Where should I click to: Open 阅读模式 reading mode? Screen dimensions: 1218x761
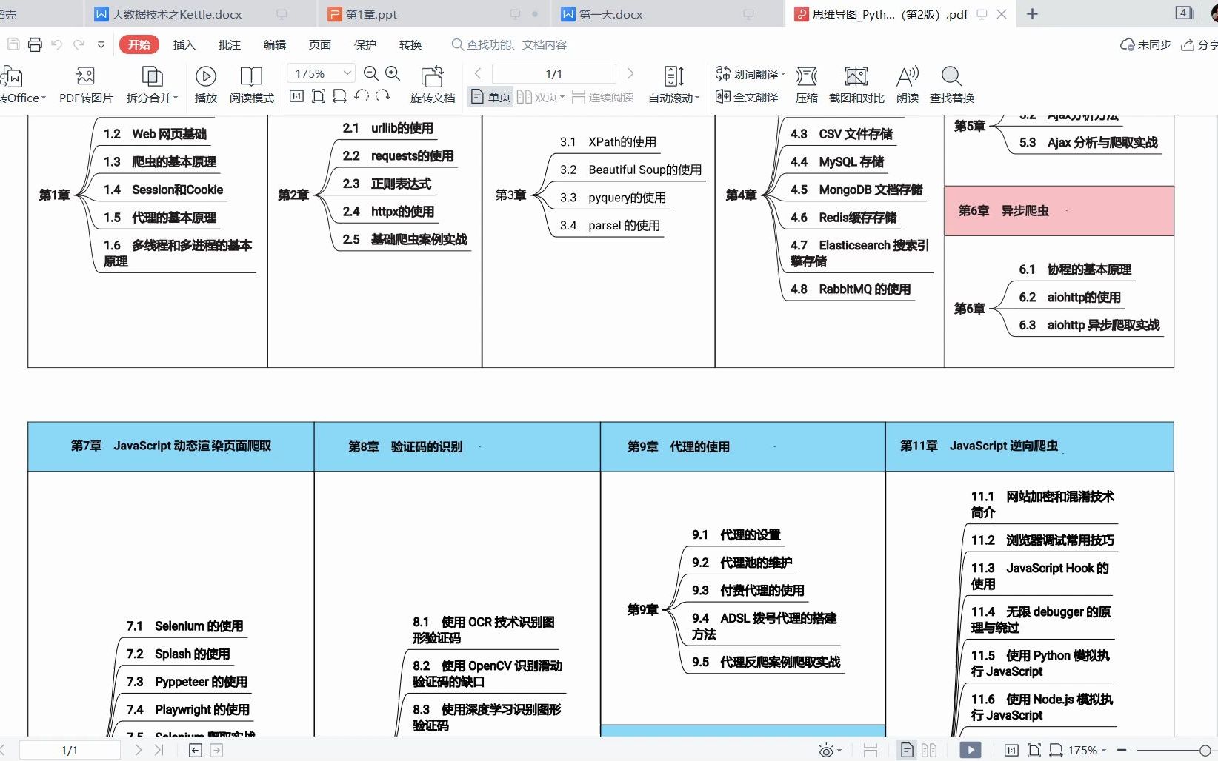251,83
